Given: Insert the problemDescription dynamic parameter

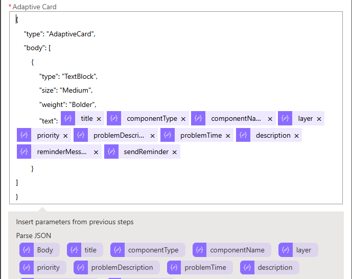Looking at the screenshot, I should (116, 268).
